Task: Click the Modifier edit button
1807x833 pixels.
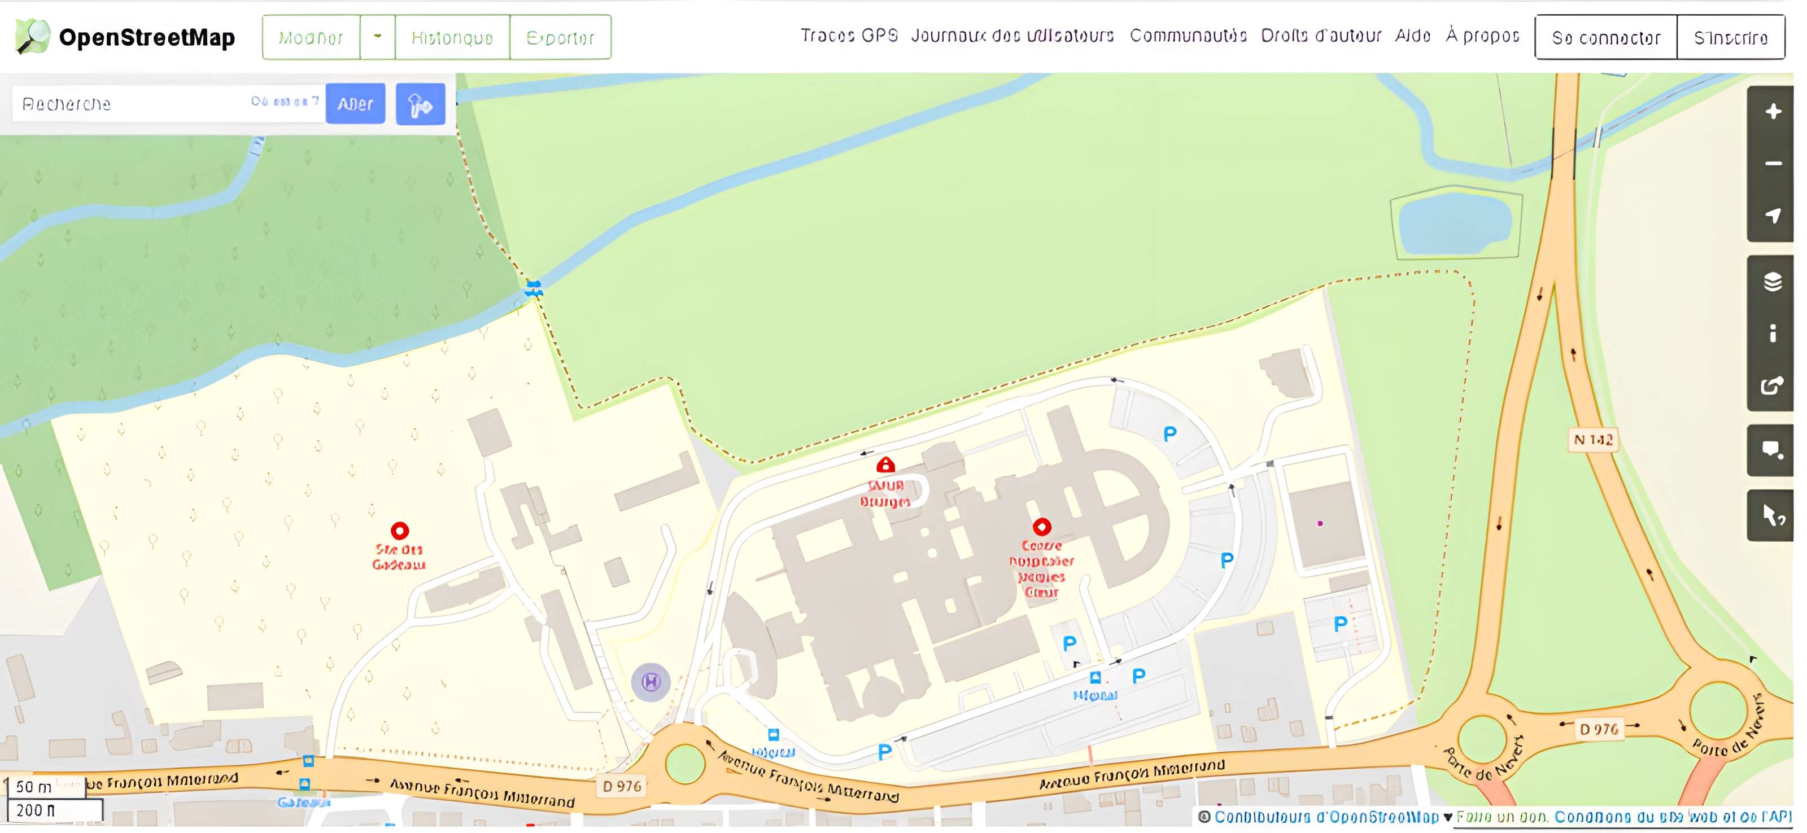Action: 311,37
